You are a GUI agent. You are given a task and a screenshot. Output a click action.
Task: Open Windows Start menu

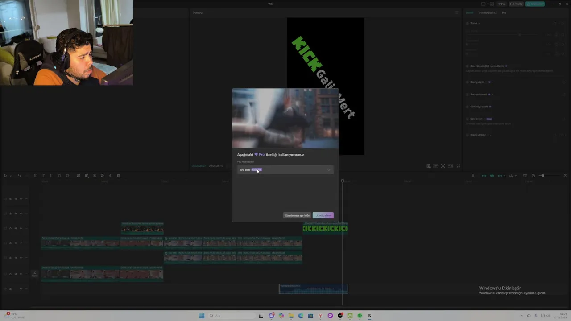(x=202, y=316)
